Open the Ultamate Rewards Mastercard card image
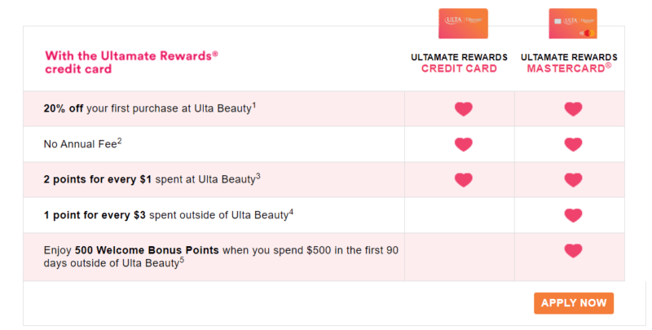The height and width of the screenshot is (330, 652). [x=573, y=24]
